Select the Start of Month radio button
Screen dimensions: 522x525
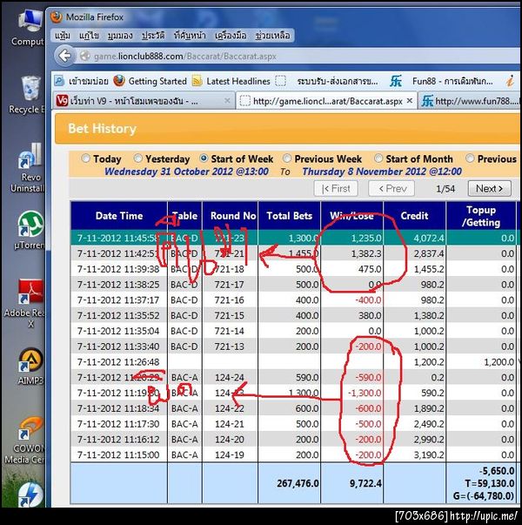[x=378, y=158]
